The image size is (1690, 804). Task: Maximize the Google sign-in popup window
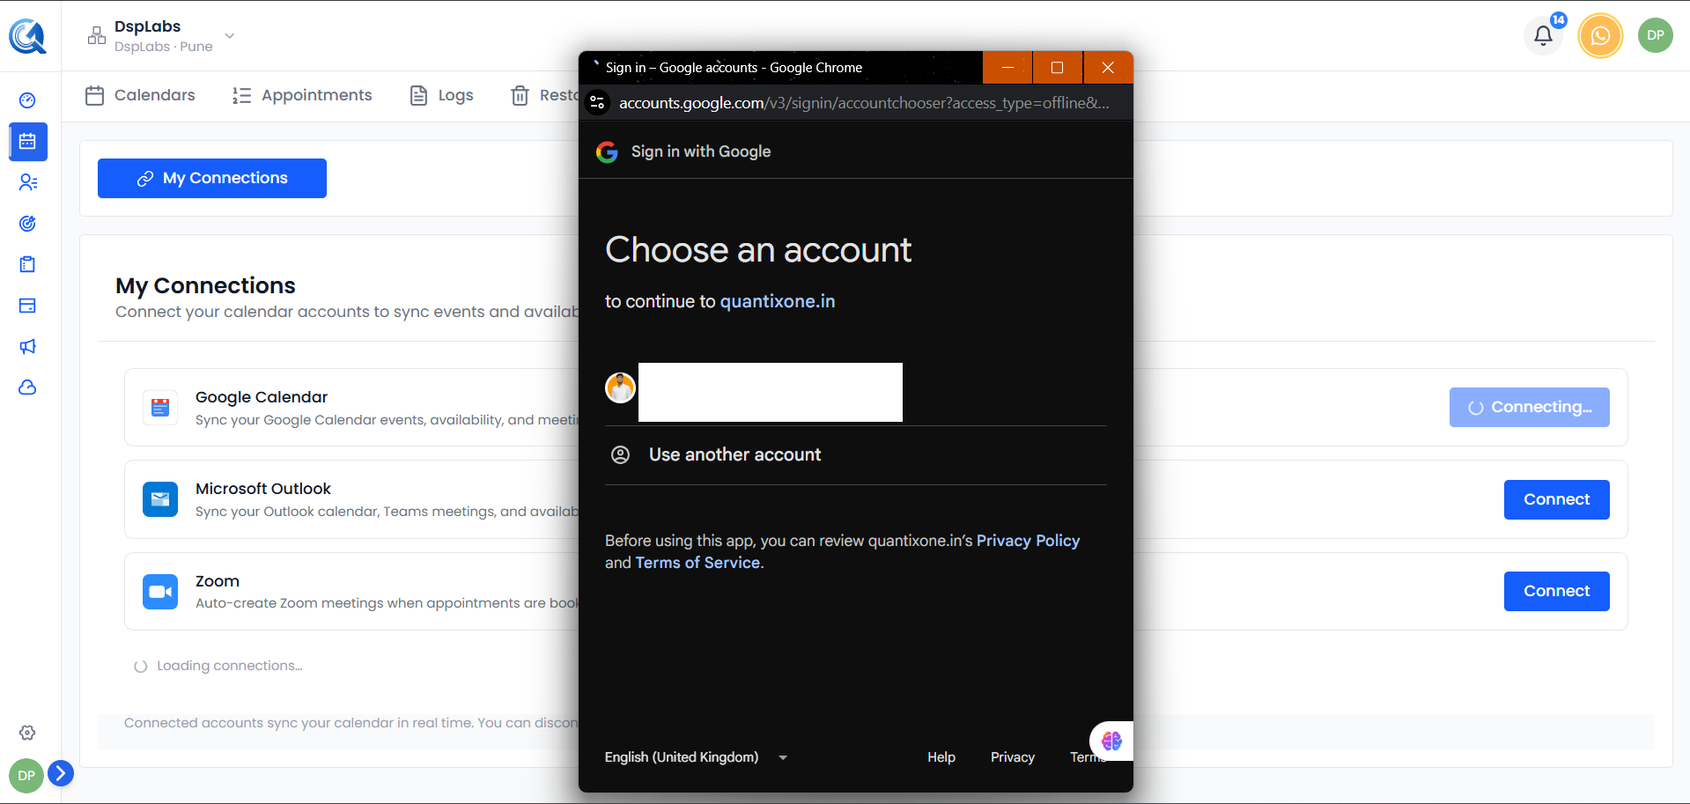pos(1058,68)
